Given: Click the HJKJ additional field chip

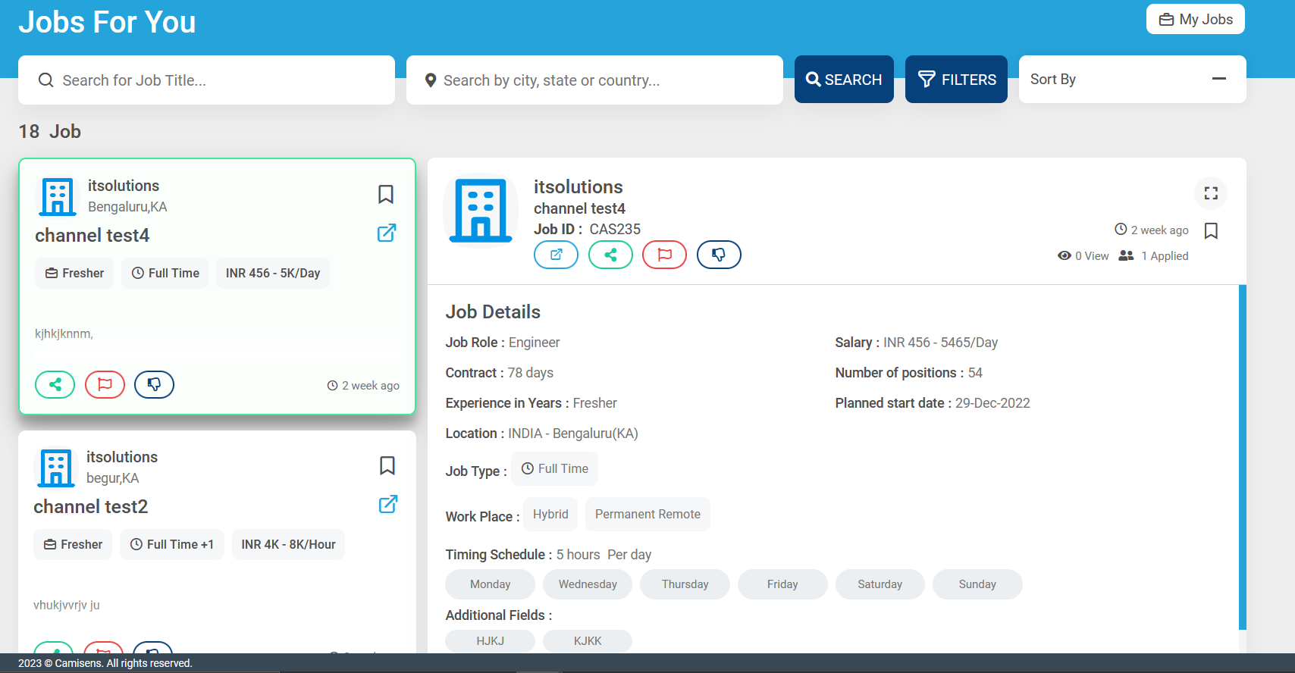Looking at the screenshot, I should pos(490,641).
